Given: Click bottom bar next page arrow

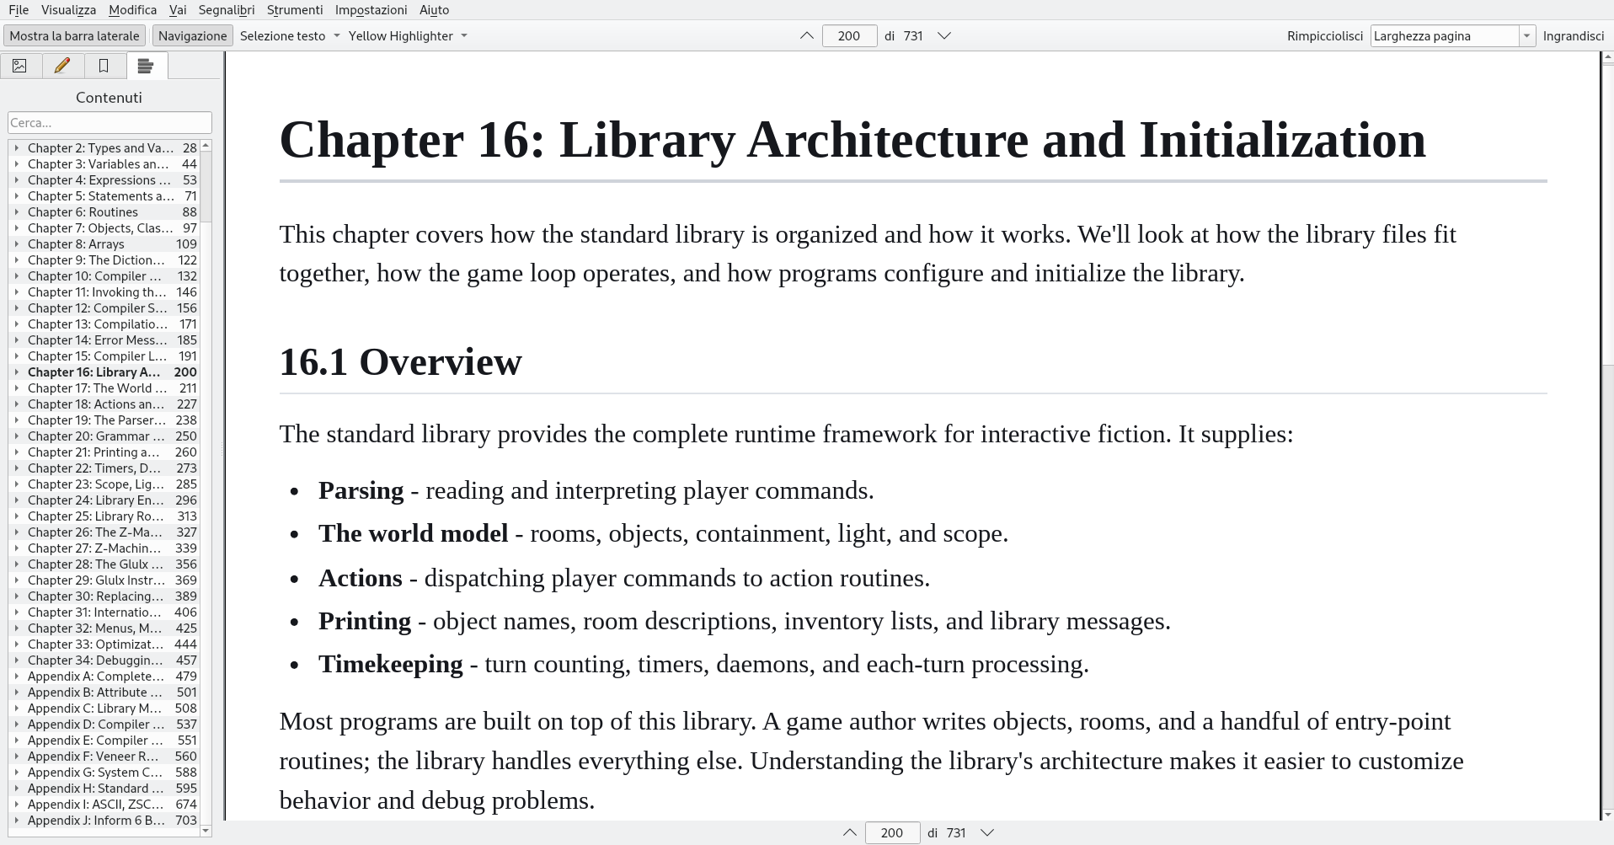Looking at the screenshot, I should click(x=987, y=833).
